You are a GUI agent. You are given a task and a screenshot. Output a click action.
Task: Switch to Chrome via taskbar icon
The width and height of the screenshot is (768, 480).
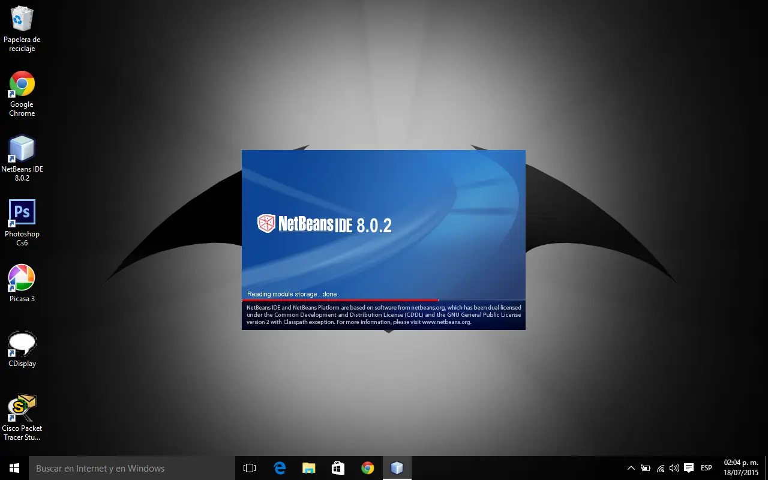click(368, 468)
